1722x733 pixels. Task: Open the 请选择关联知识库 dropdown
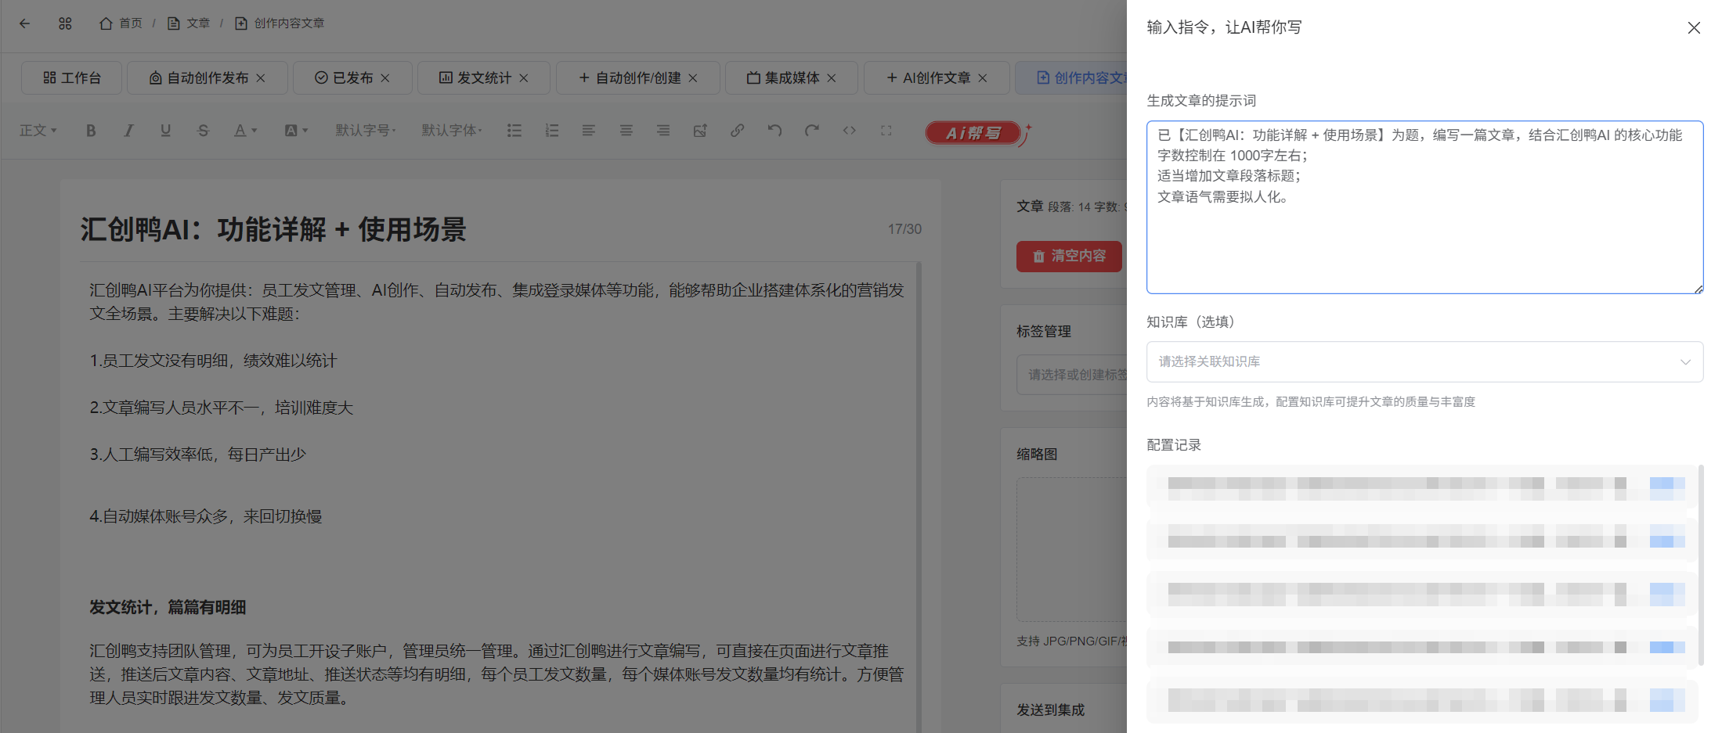click(1424, 361)
